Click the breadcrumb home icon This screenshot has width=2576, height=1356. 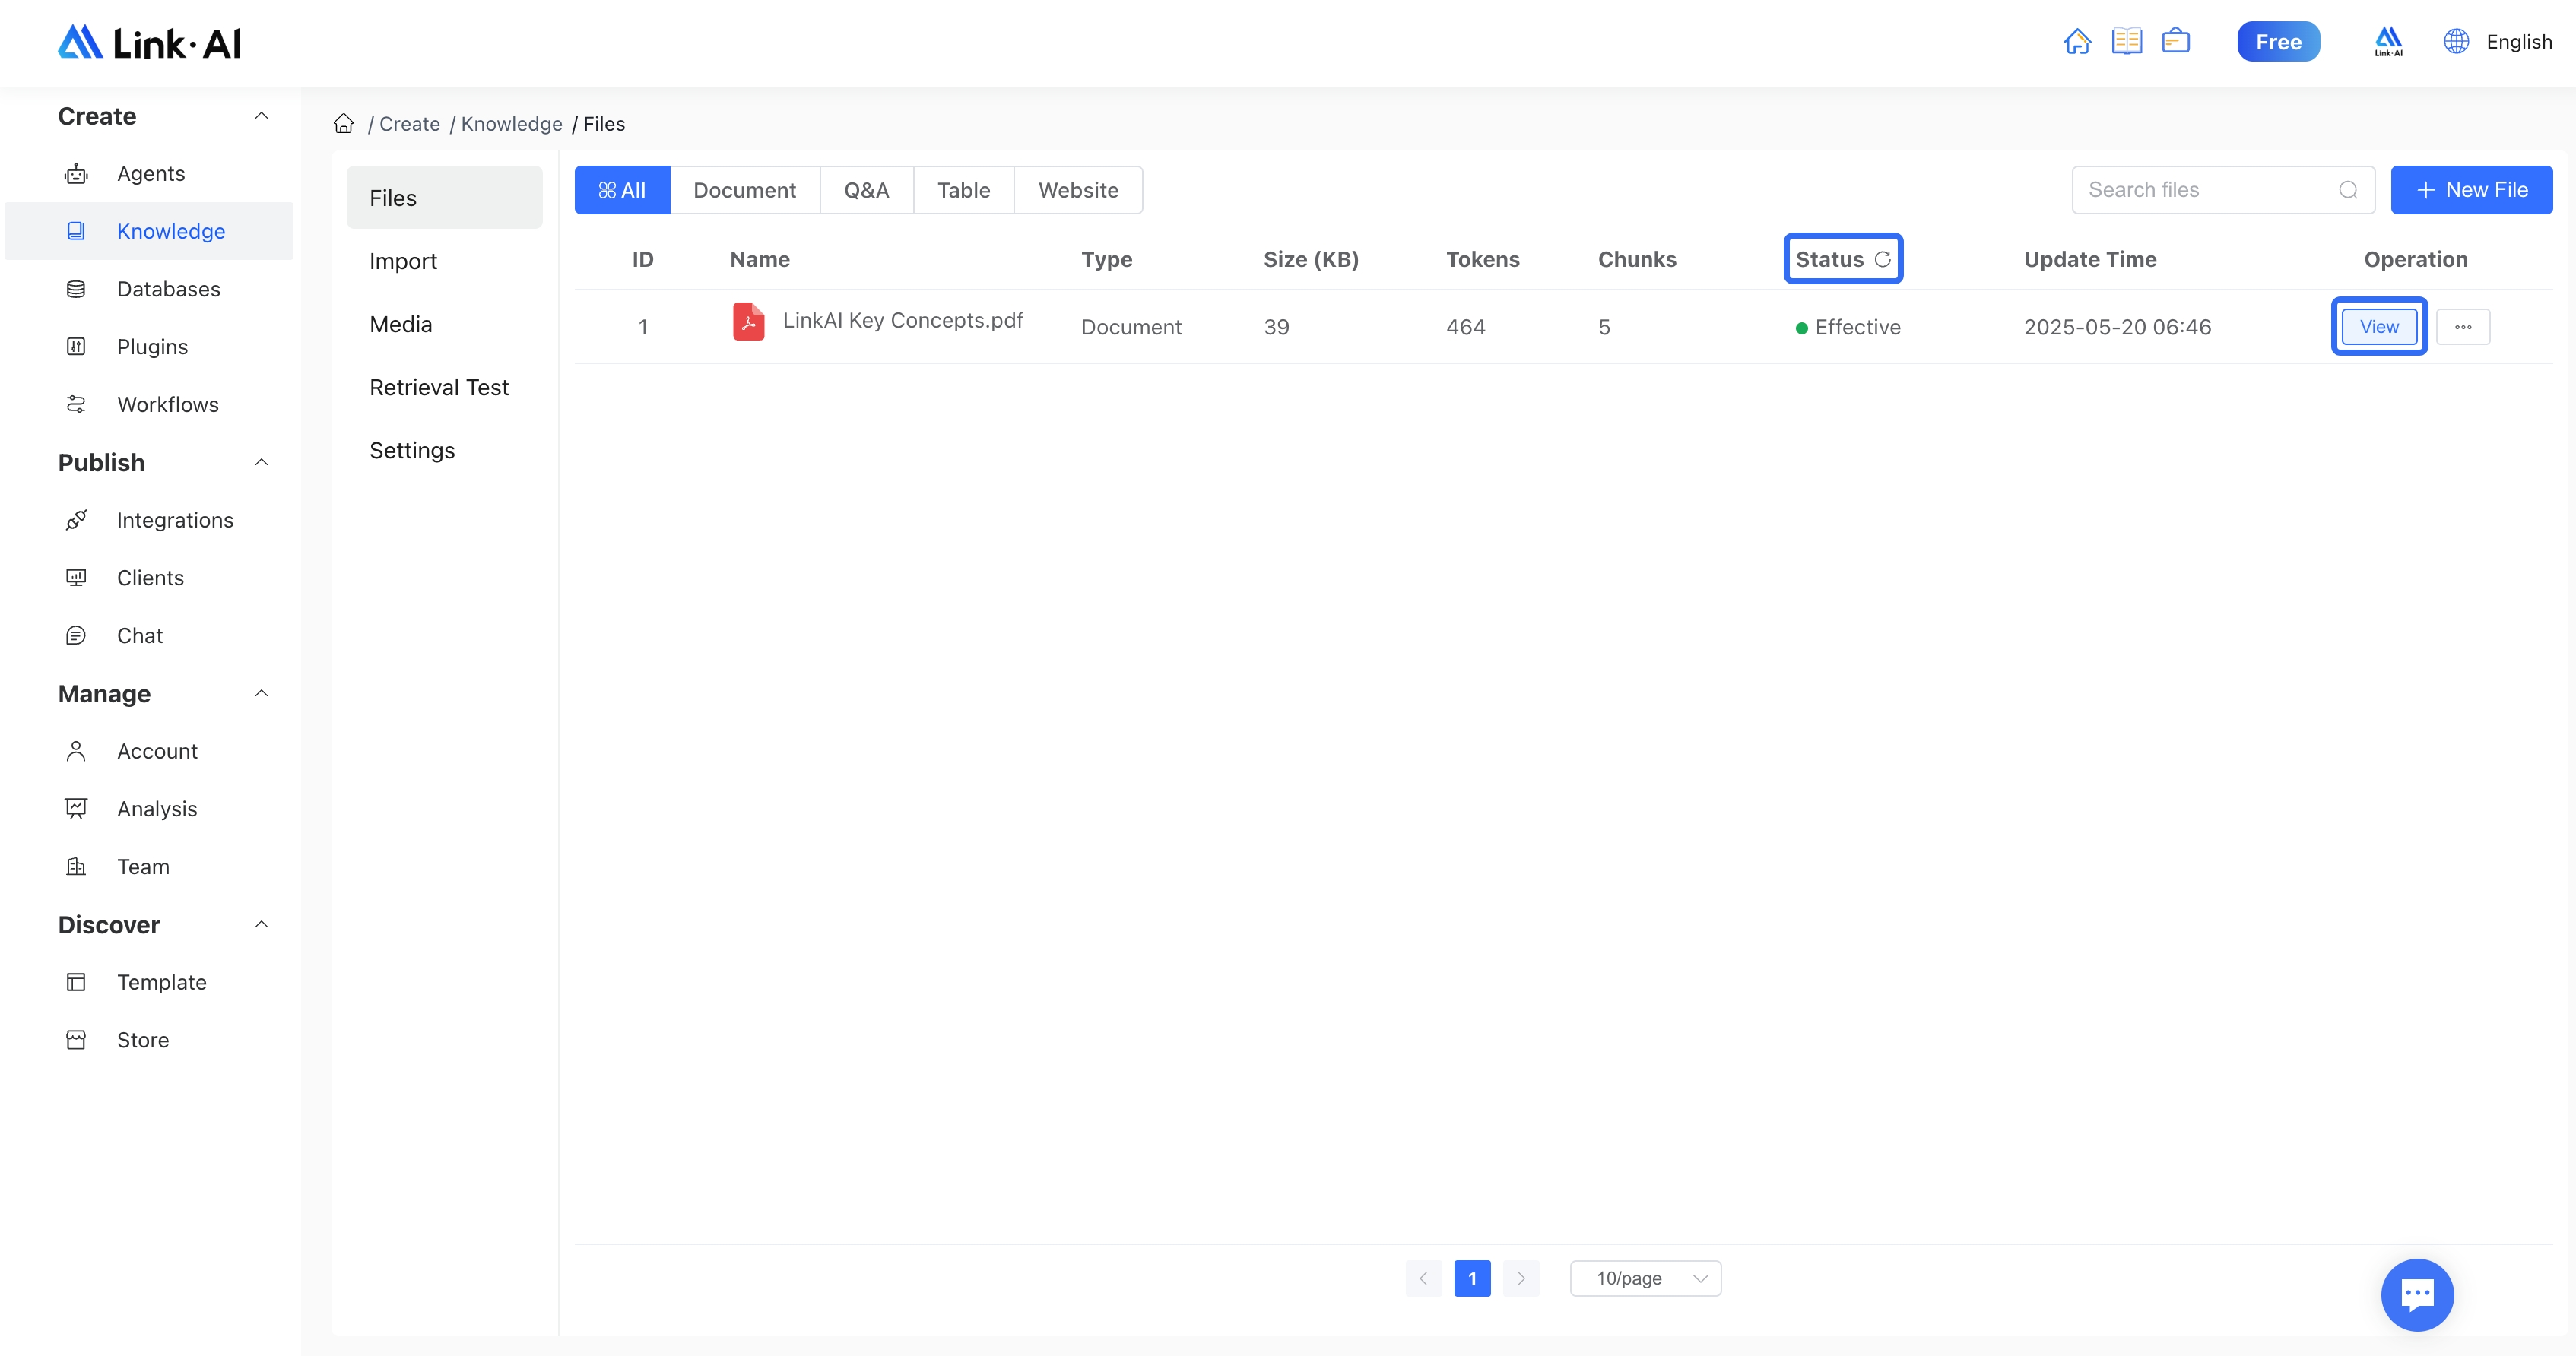[x=344, y=123]
